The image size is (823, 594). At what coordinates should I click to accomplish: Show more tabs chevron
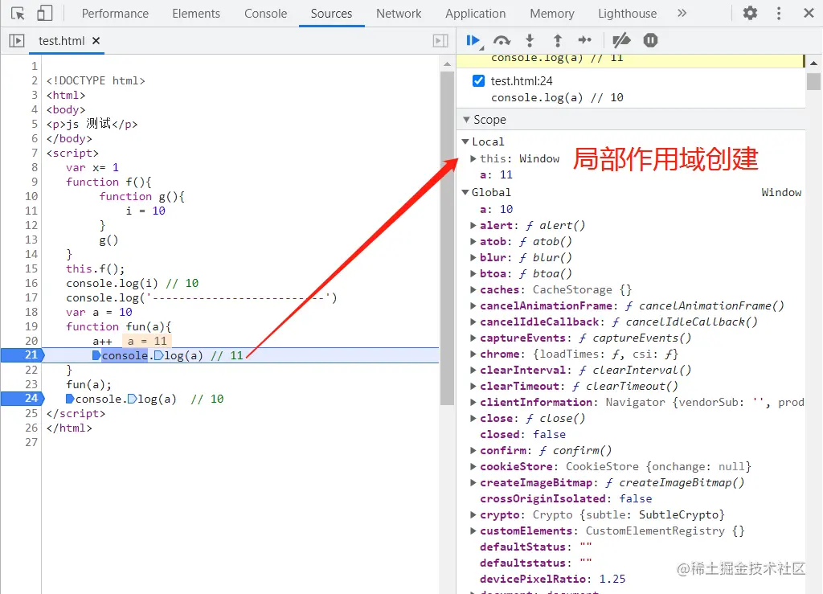tap(682, 13)
